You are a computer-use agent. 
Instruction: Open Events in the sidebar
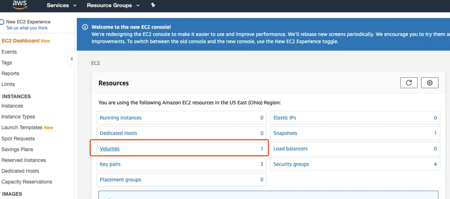[x=9, y=52]
